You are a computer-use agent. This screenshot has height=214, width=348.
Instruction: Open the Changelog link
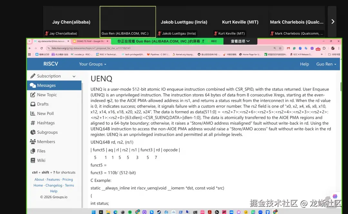[x=54, y=185]
